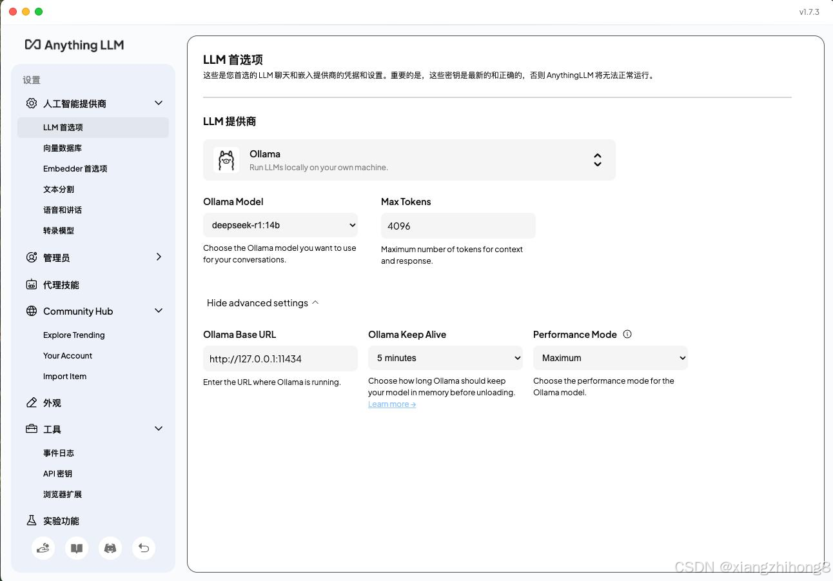Image resolution: width=833 pixels, height=581 pixels.
Task: Open API 密钥 page
Action: click(x=57, y=474)
